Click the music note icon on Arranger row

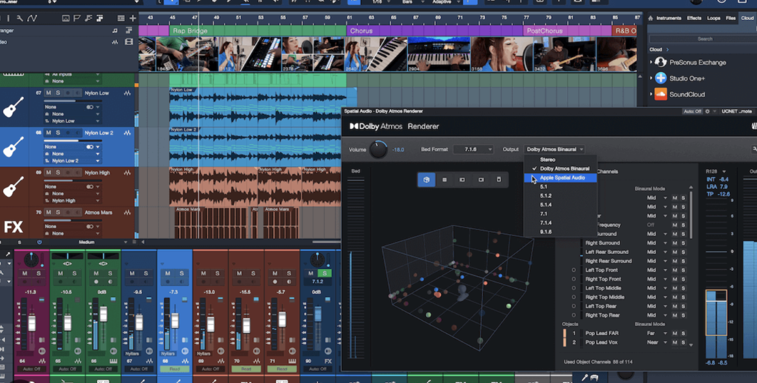click(115, 30)
